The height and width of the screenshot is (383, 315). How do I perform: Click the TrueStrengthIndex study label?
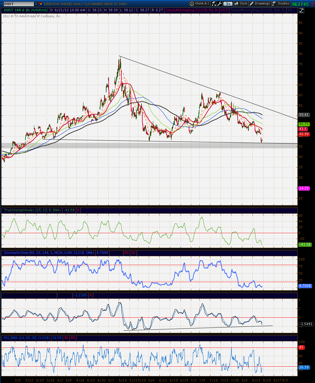(32, 210)
